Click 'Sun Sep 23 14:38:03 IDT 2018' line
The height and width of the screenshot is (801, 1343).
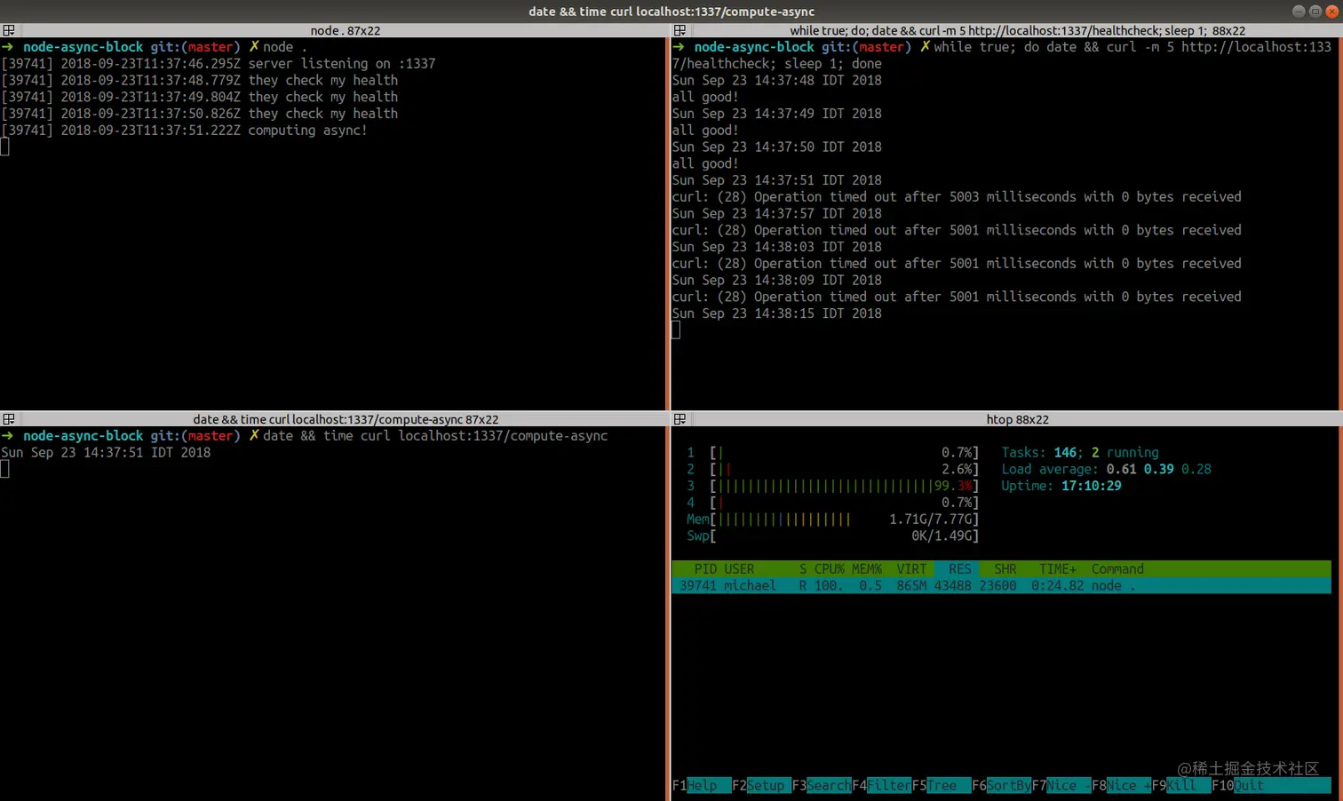pyautogui.click(x=777, y=247)
